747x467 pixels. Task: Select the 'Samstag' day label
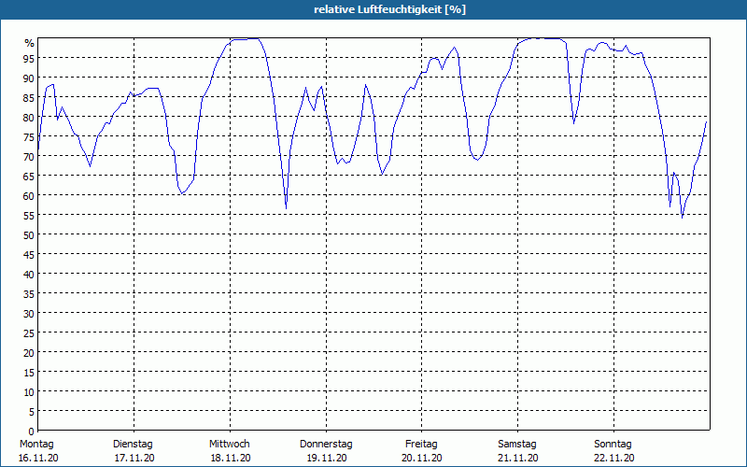pos(517,445)
